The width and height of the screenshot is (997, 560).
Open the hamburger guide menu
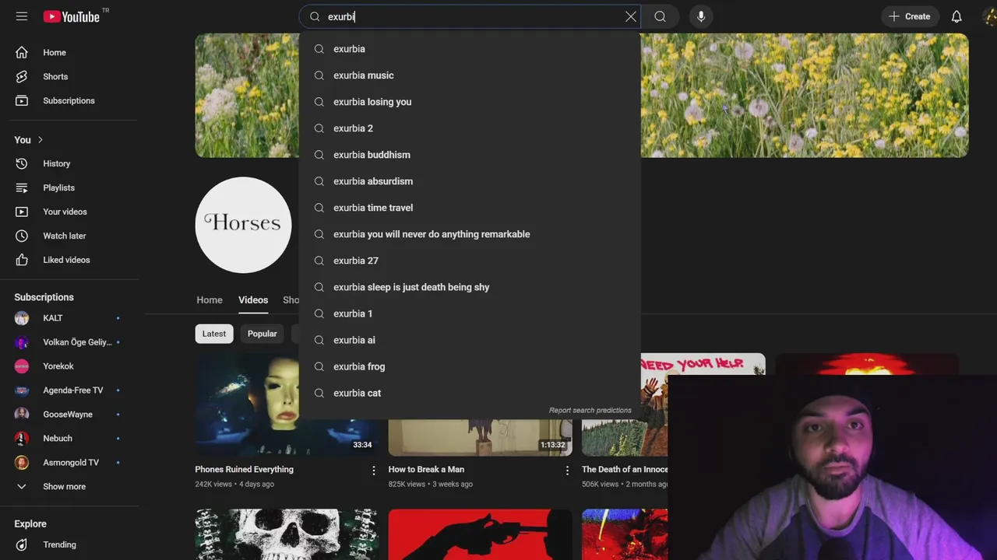pyautogui.click(x=22, y=16)
